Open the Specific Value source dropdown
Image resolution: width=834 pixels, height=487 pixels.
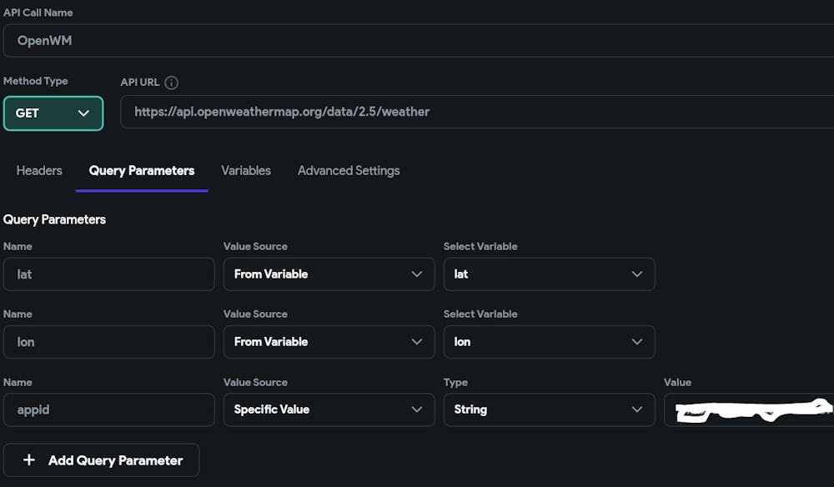click(329, 409)
